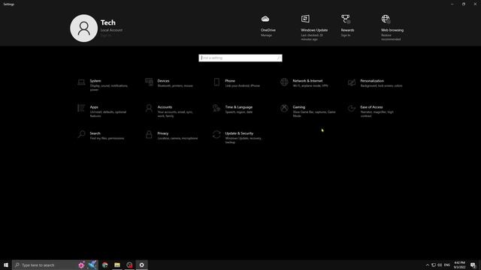Open the Apps list icon
The height and width of the screenshot is (270, 481).
pos(81,108)
